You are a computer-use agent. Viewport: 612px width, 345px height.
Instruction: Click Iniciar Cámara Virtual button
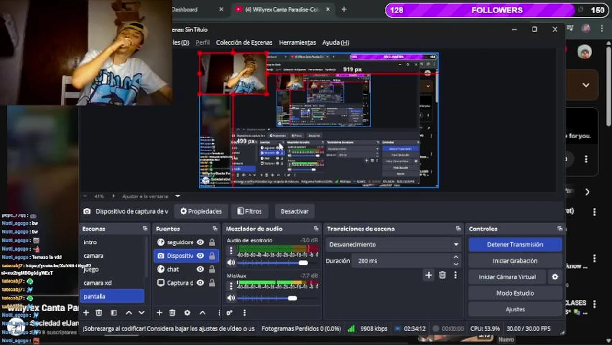507,277
